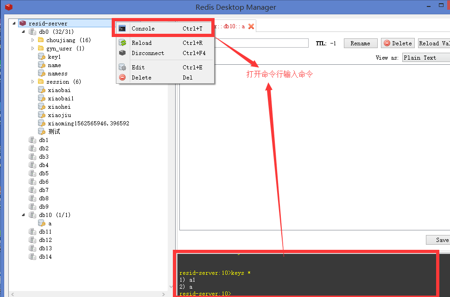Click the Delete key button
This screenshot has height=297, width=450.
pos(398,43)
